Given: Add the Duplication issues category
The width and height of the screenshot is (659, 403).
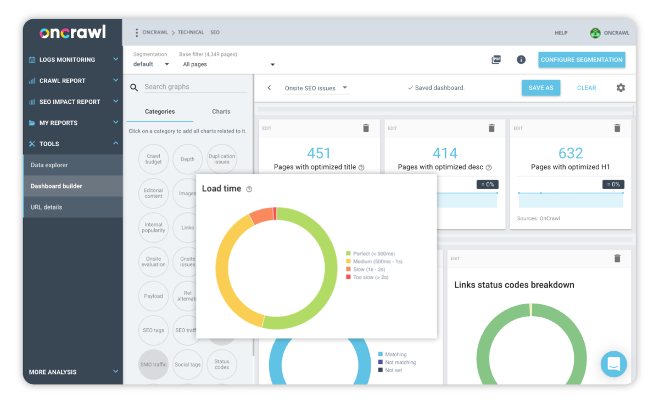Looking at the screenshot, I should [222, 159].
